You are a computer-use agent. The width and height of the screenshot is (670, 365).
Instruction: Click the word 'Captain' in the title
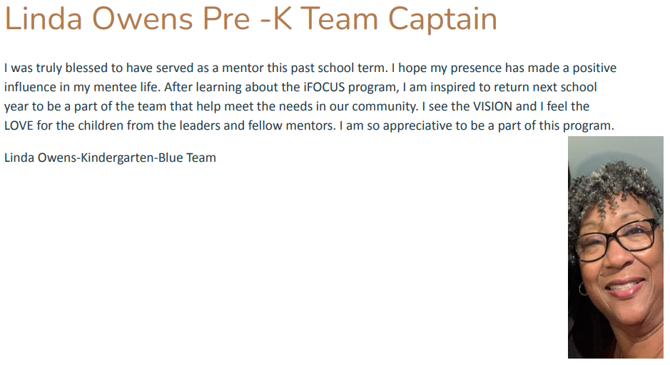[x=442, y=20]
